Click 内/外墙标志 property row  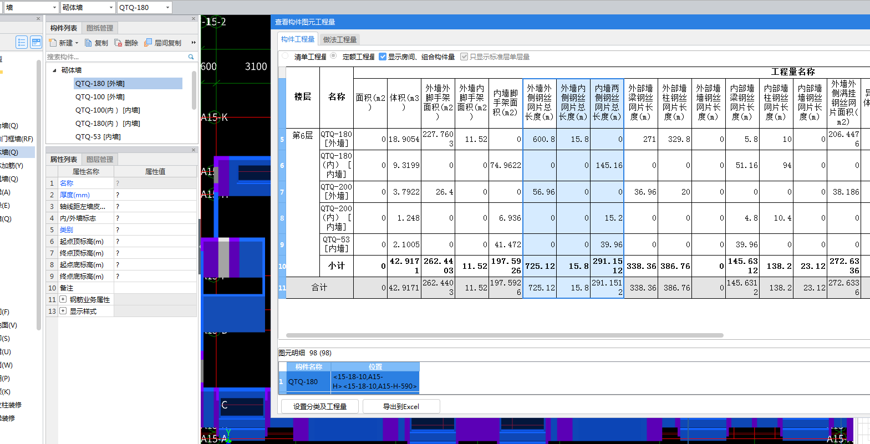[121, 218]
